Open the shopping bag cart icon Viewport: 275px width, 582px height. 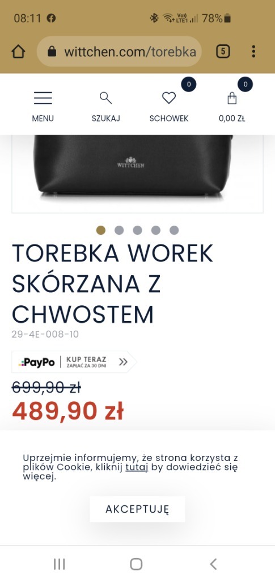[232, 98]
